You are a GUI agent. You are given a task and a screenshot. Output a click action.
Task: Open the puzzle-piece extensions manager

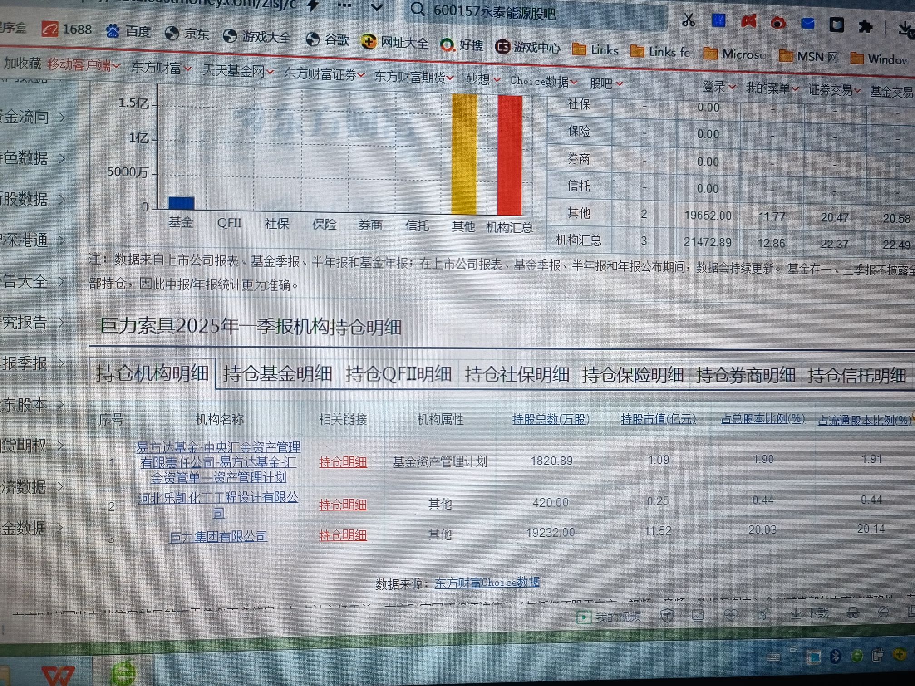coord(866,26)
